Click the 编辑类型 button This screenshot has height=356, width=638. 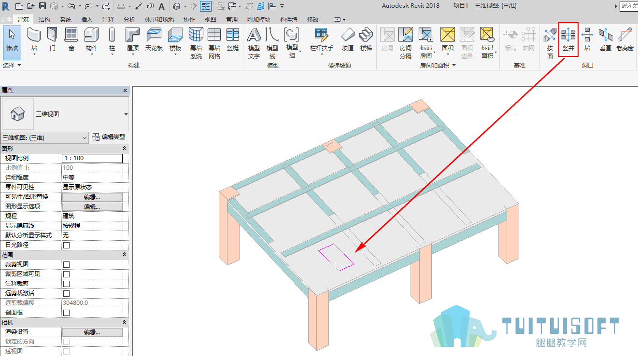pos(109,137)
